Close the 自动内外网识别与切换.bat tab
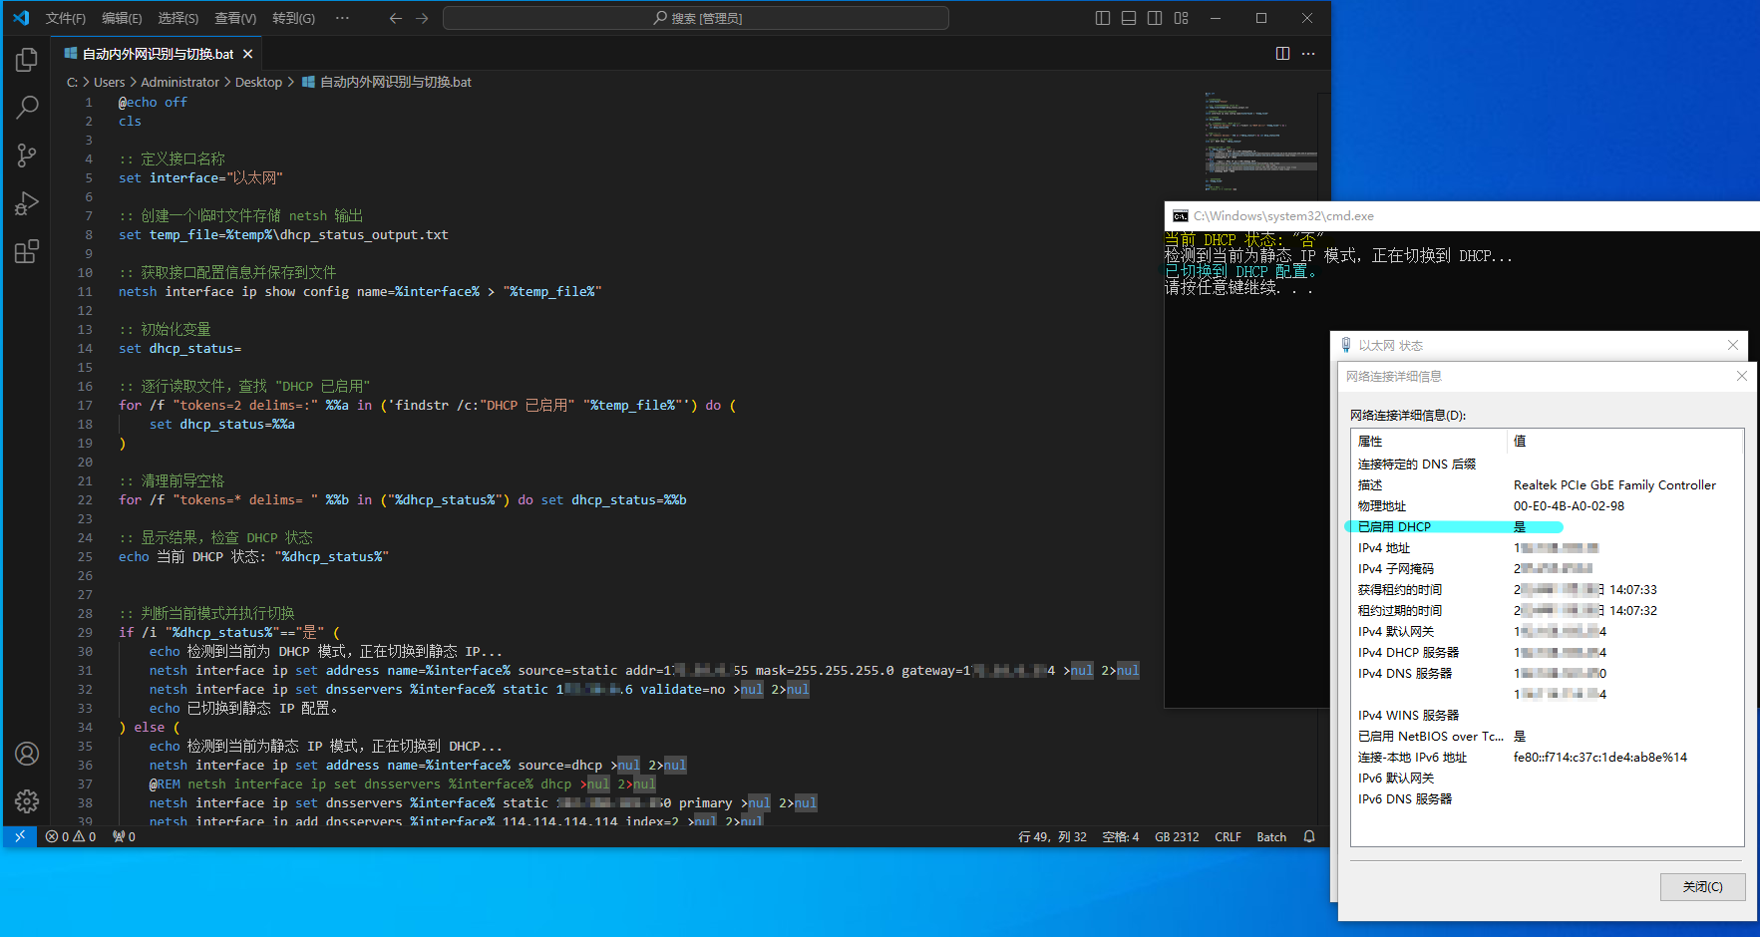This screenshot has height=937, width=1760. [247, 54]
